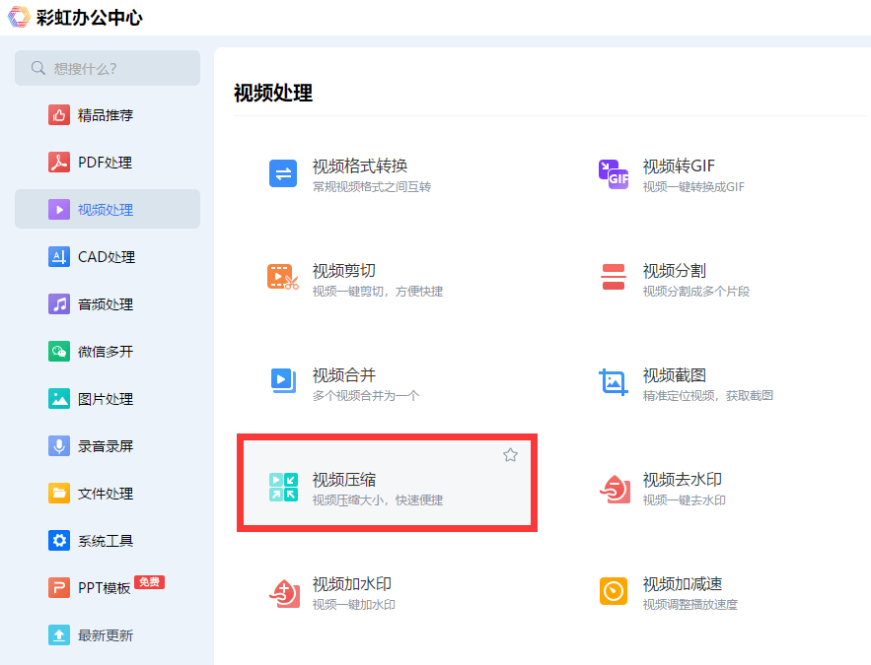The height and width of the screenshot is (665, 871).
Task: Click the 精品推荐 thumbs-up icon
Action: click(59, 115)
